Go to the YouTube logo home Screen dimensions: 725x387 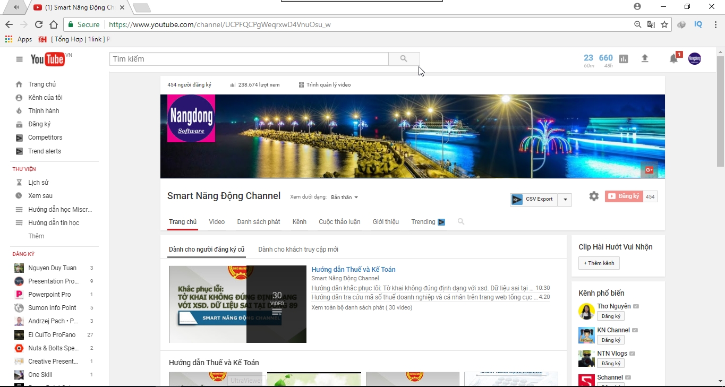tap(48, 59)
